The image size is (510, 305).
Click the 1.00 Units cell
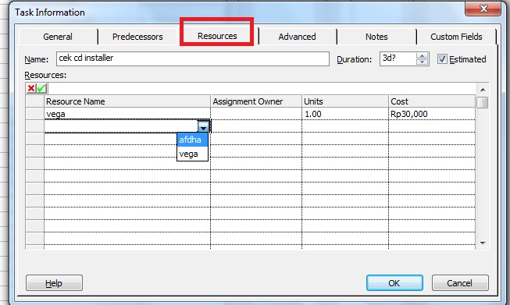tap(345, 114)
